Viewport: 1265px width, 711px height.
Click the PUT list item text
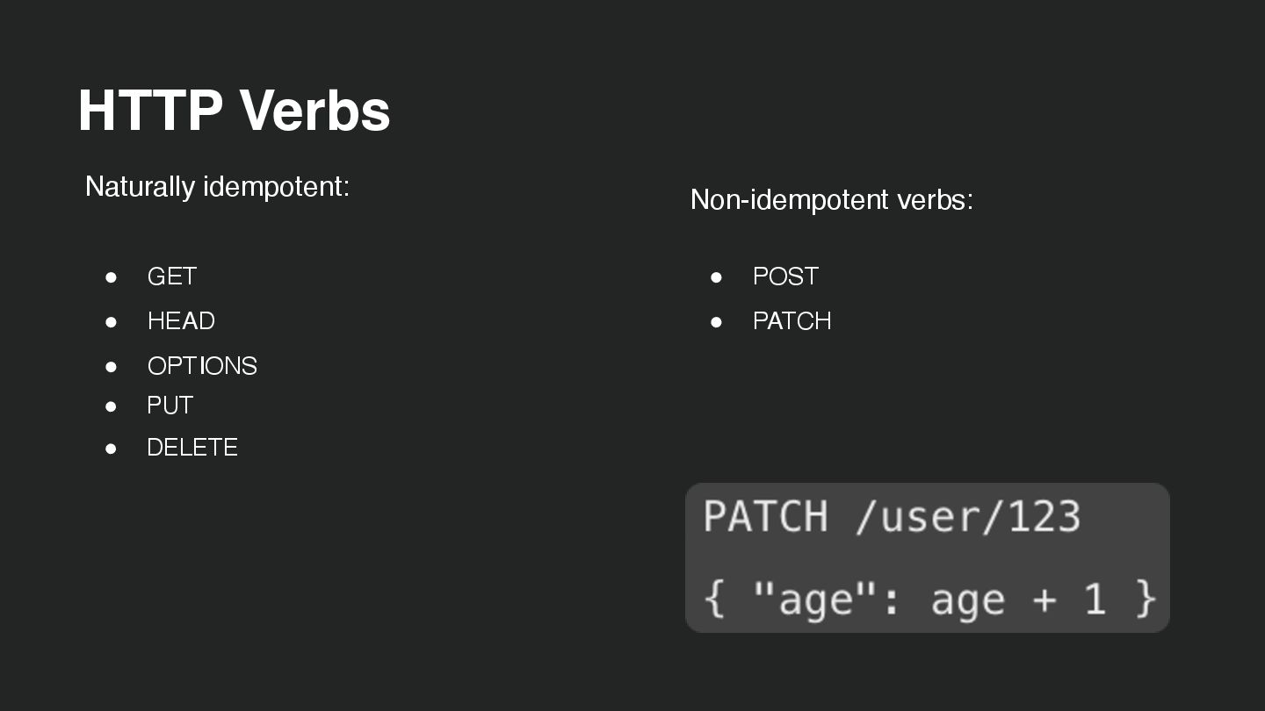tap(170, 406)
